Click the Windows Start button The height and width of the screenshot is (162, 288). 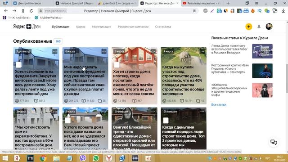coord(5,158)
